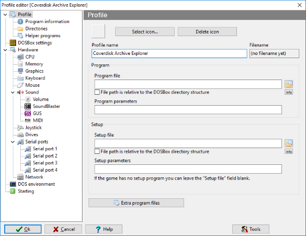Collapse the Serial ports tree node
Image resolution: width=306 pixels, height=236 pixels.
13,142
